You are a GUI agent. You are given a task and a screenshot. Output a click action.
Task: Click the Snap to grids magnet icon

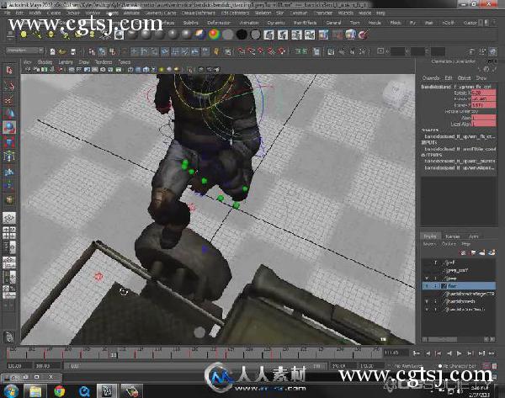click(242, 51)
